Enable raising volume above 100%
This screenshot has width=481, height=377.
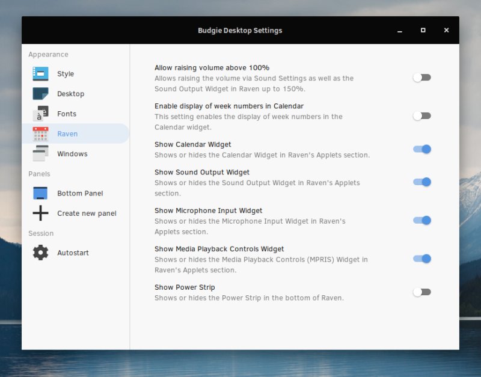tap(423, 77)
